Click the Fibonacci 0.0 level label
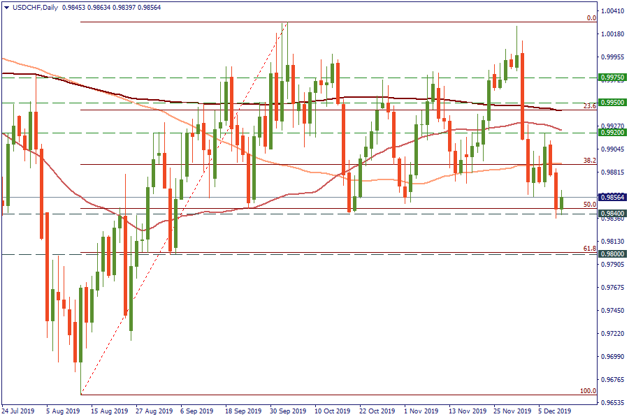629x419 pixels. [591, 18]
